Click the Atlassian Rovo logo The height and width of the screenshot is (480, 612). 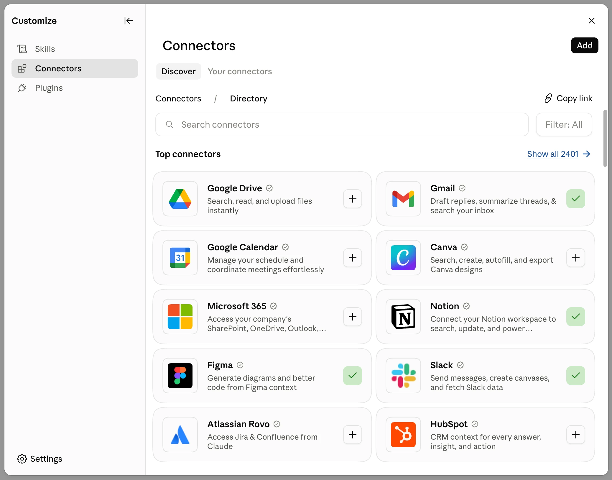pos(180,435)
